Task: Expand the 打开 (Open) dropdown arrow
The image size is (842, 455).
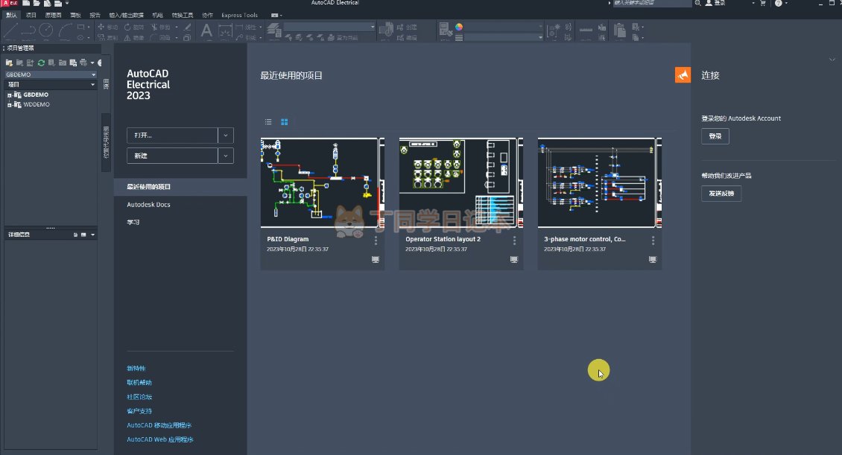Action: (x=226, y=136)
